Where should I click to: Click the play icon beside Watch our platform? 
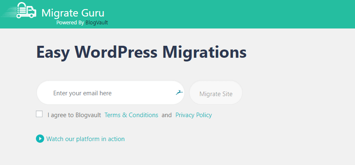pyautogui.click(x=40, y=139)
